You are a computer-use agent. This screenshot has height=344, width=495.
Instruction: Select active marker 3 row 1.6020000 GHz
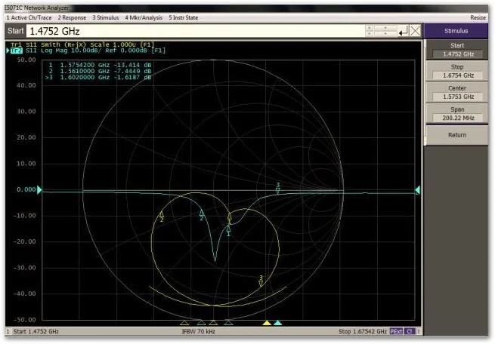[98, 77]
